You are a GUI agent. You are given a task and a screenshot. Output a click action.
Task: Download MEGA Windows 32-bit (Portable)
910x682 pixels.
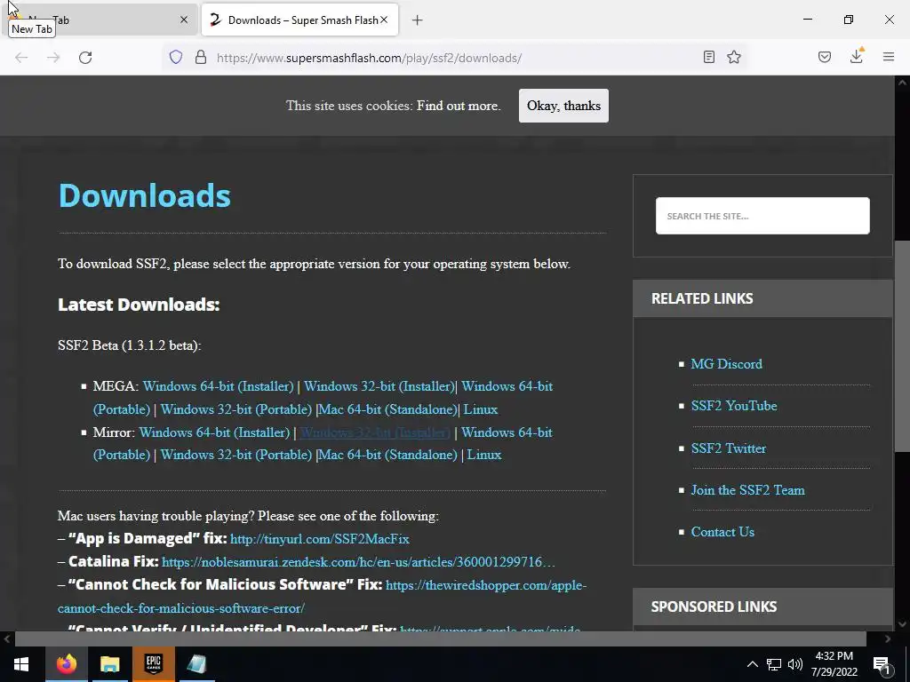[x=236, y=409]
